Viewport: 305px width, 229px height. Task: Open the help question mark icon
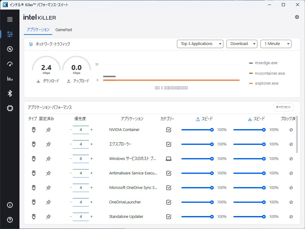(10, 220)
